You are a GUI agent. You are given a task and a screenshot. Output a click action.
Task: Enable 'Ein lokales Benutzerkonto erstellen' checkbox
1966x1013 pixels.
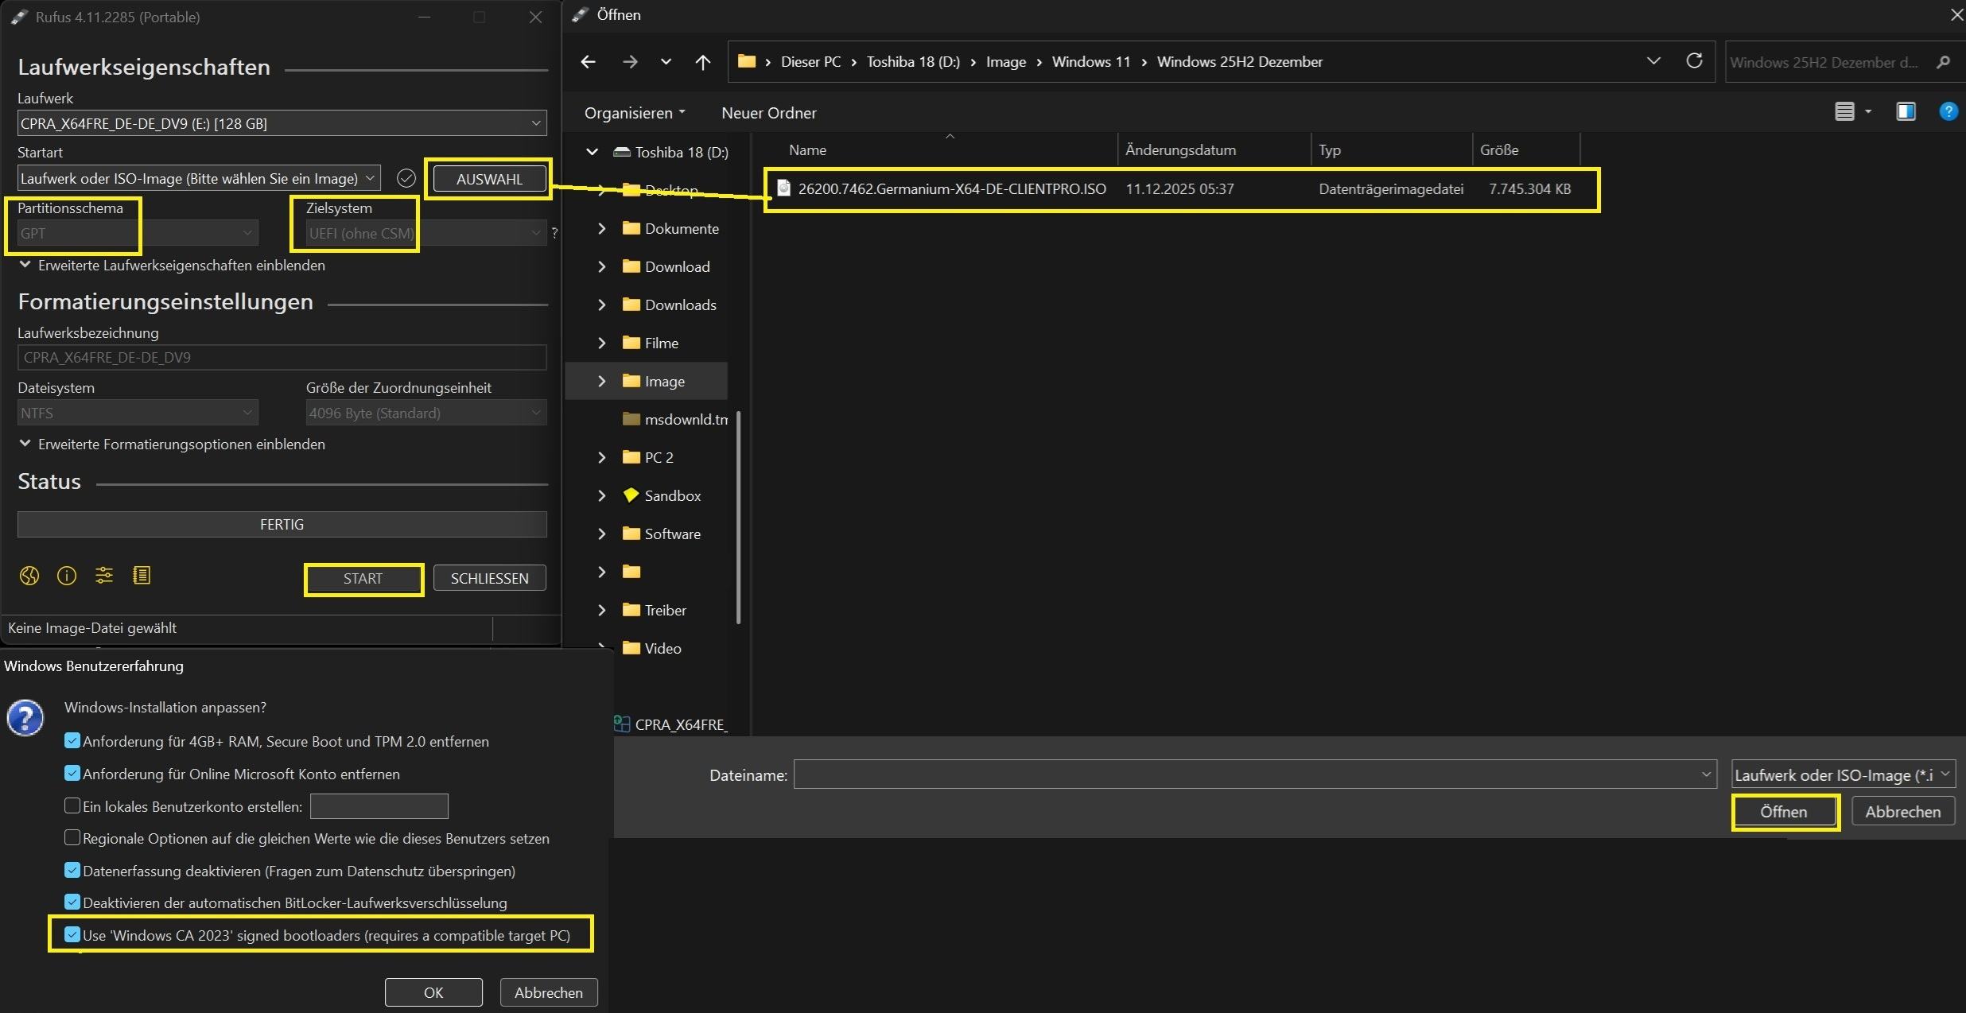pyautogui.click(x=72, y=805)
